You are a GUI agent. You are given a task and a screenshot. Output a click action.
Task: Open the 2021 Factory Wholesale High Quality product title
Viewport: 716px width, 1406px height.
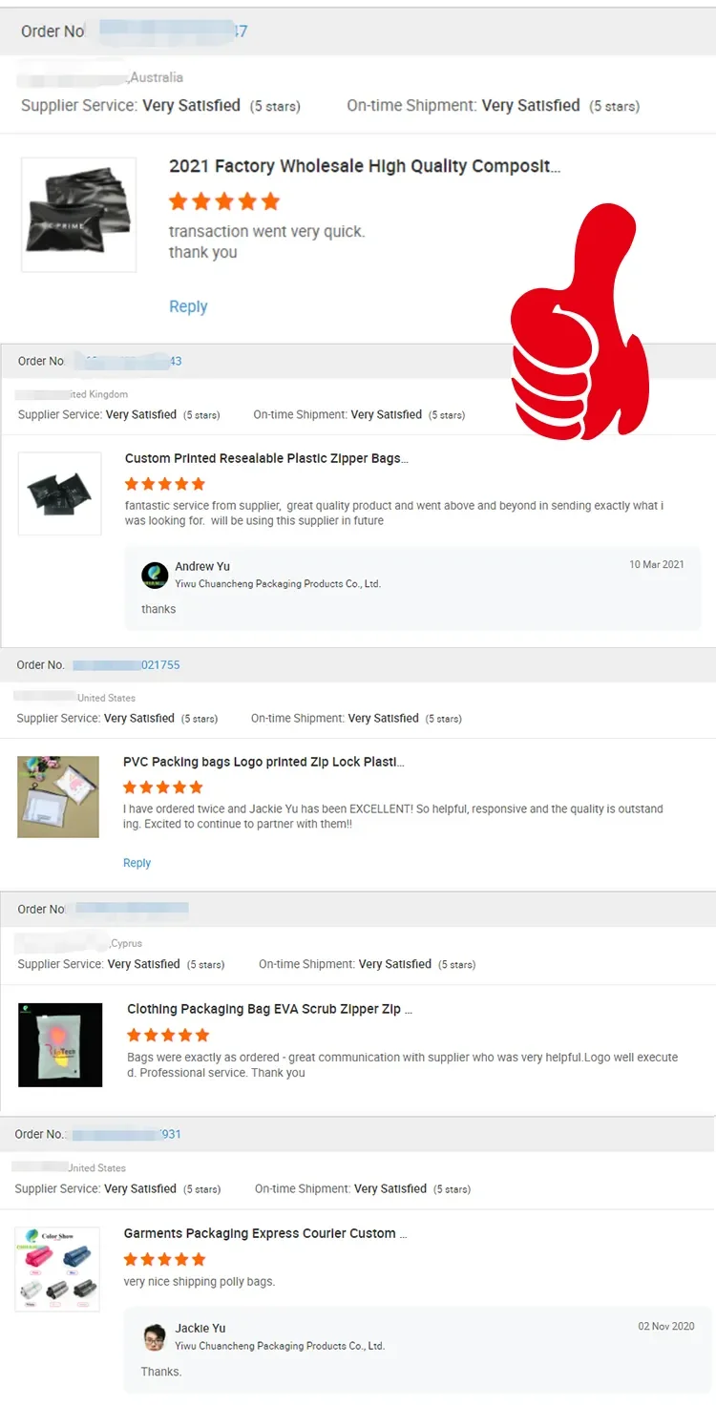[365, 166]
